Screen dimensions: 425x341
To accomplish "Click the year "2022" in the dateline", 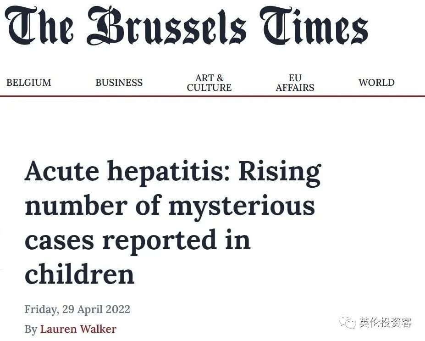I will [x=118, y=309].
